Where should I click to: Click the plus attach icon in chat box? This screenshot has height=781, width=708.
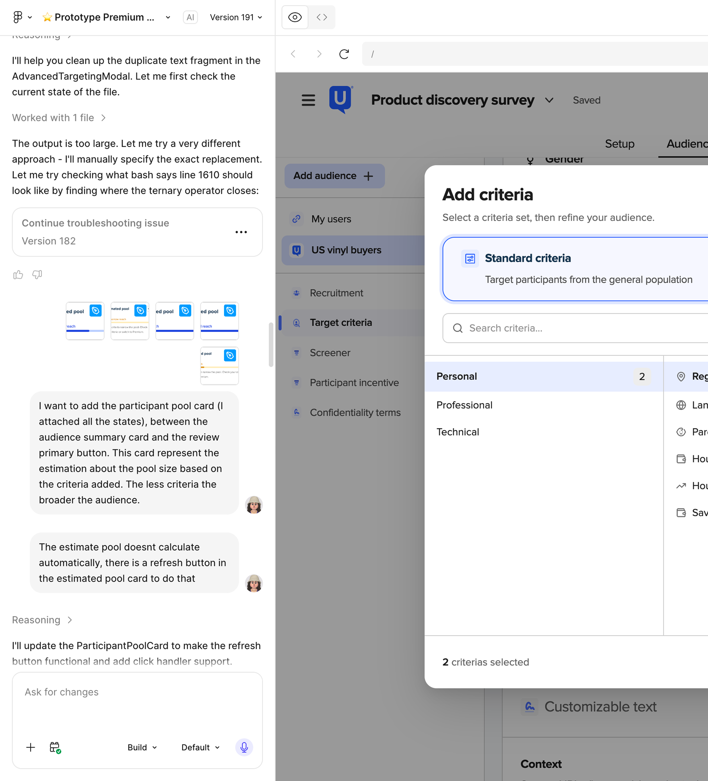click(x=31, y=747)
